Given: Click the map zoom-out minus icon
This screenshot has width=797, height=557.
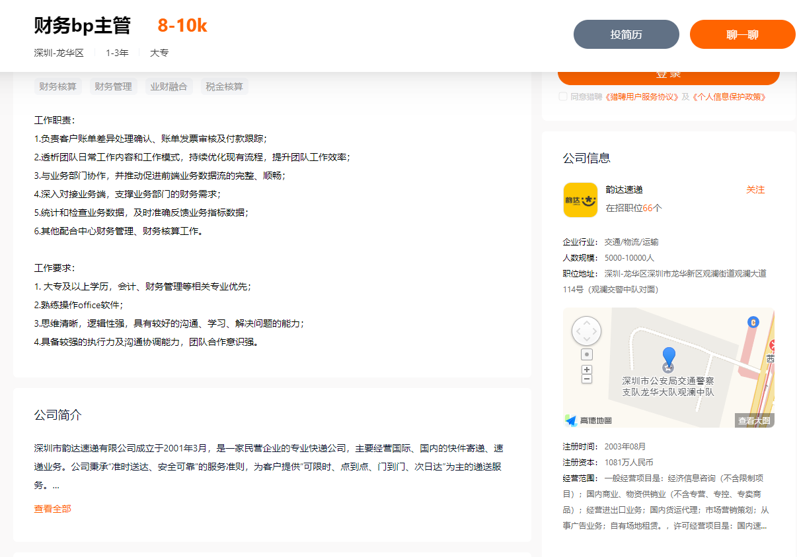Looking at the screenshot, I should point(586,379).
